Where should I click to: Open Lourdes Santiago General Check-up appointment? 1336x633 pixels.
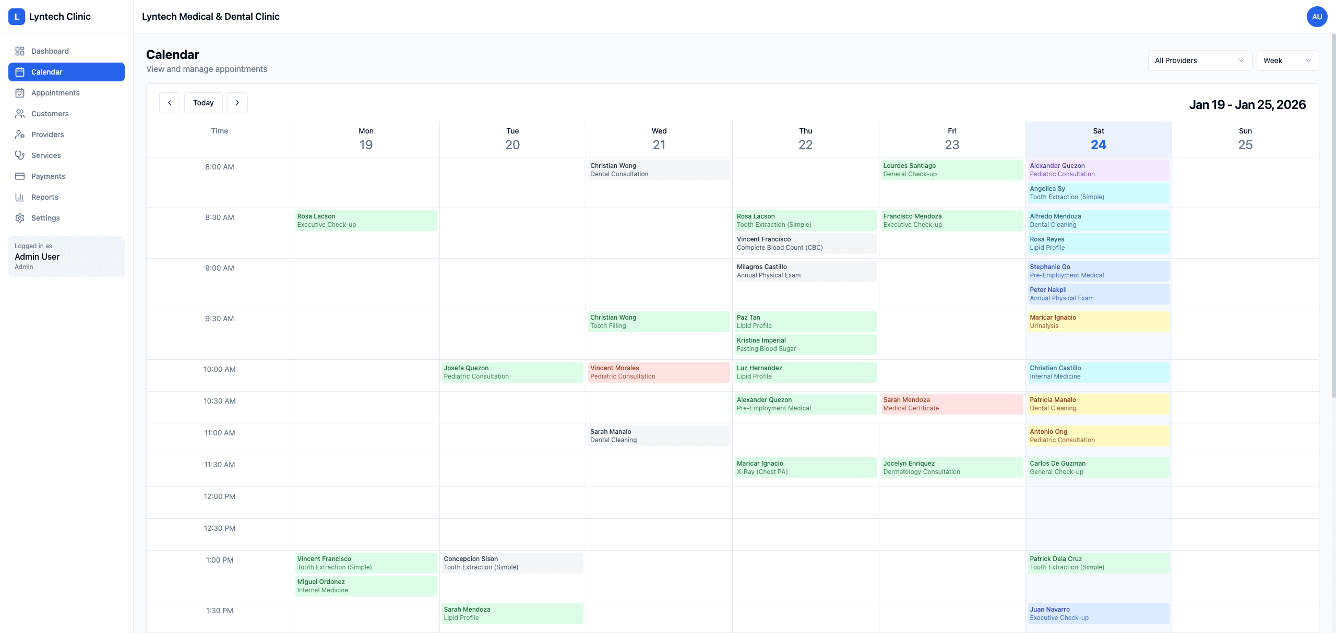pyautogui.click(x=952, y=170)
